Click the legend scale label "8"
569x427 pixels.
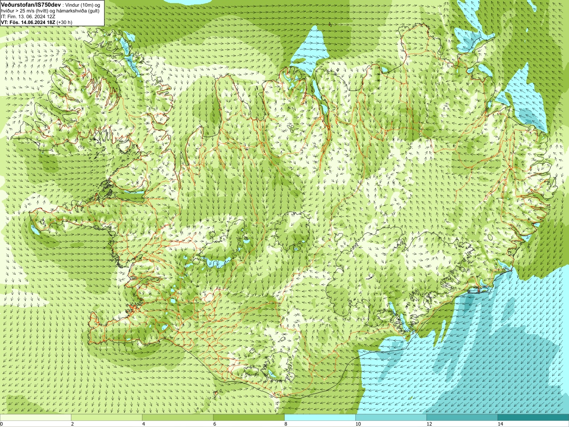286,424
